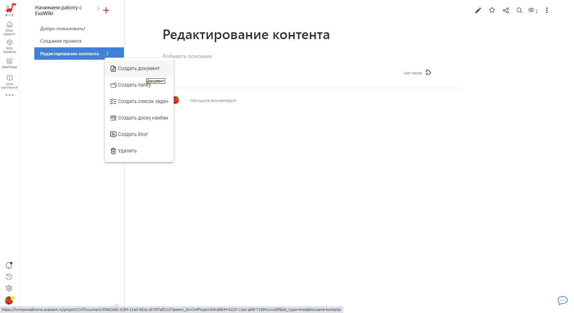574x313 pixels.
Task: Open the settings gear in sidebar
Action: (9, 288)
